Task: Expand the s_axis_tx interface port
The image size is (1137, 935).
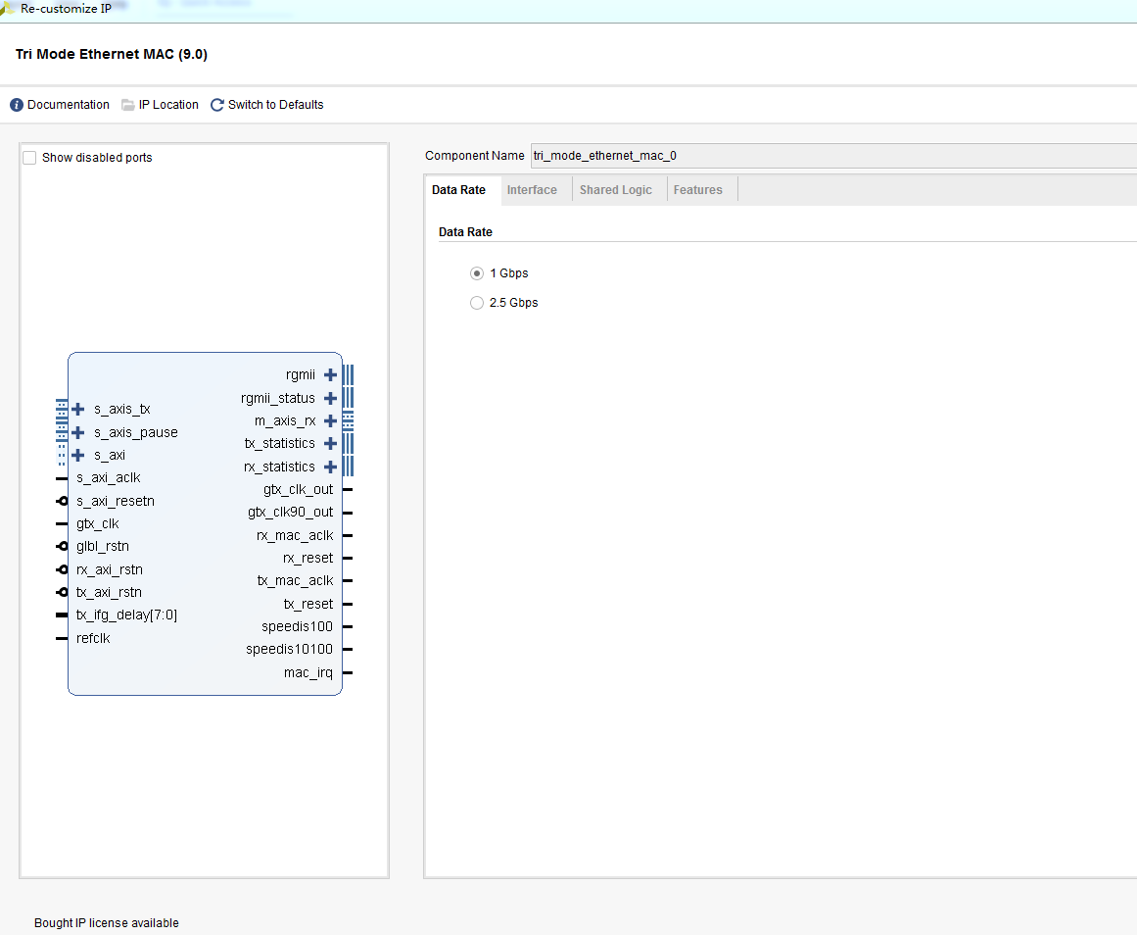Action: coord(78,410)
